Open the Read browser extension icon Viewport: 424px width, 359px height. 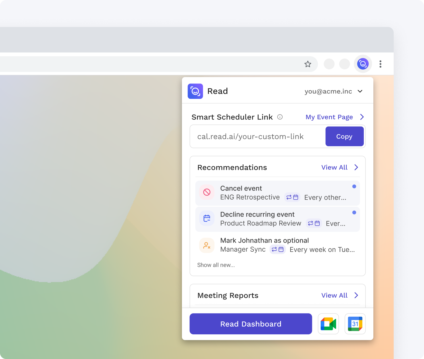(x=363, y=64)
